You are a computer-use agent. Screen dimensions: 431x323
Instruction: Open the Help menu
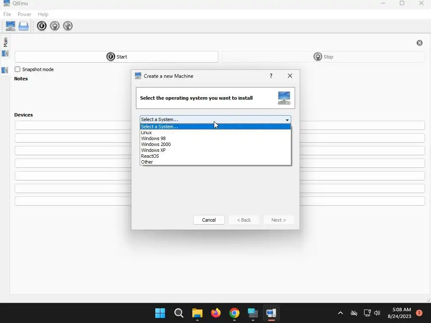click(x=43, y=14)
